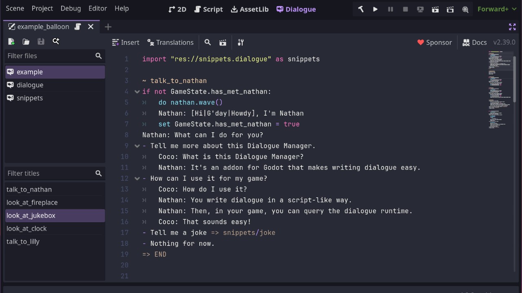Stop the running project

click(405, 9)
